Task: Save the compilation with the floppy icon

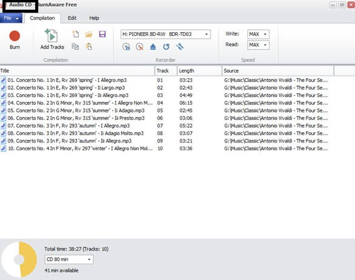Action: tap(103, 34)
